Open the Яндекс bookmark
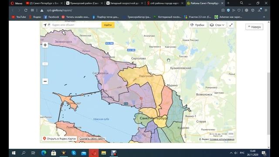 35,17
